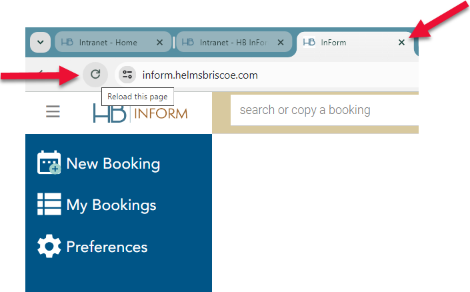This screenshot has height=292, width=470.
Task: Click the HB InForm logo
Action: 140,112
